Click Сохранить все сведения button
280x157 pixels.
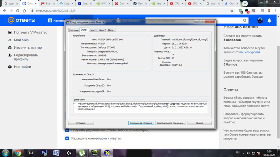coord(170,123)
